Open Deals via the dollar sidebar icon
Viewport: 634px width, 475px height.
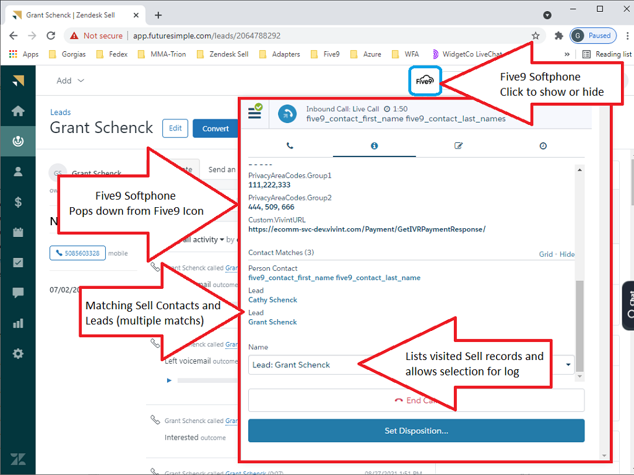18,202
